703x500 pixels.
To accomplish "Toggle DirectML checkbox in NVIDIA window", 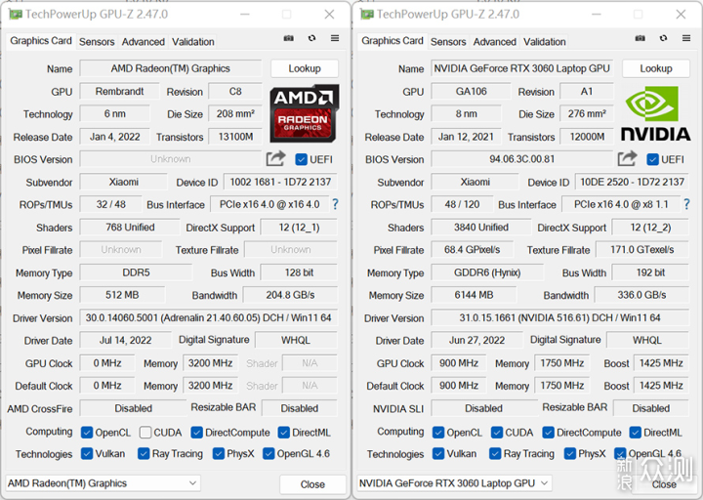I will [635, 433].
